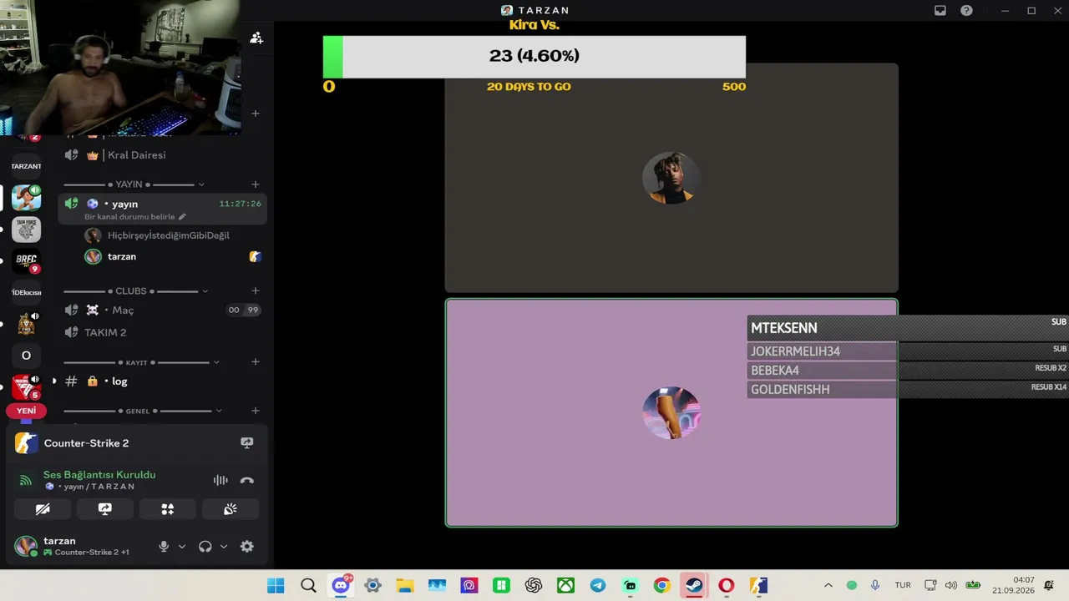Open headphone output device options

(224, 547)
